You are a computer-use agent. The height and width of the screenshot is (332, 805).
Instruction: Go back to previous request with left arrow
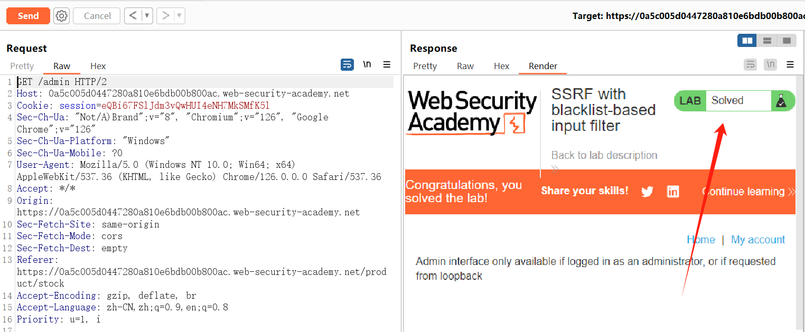[133, 16]
